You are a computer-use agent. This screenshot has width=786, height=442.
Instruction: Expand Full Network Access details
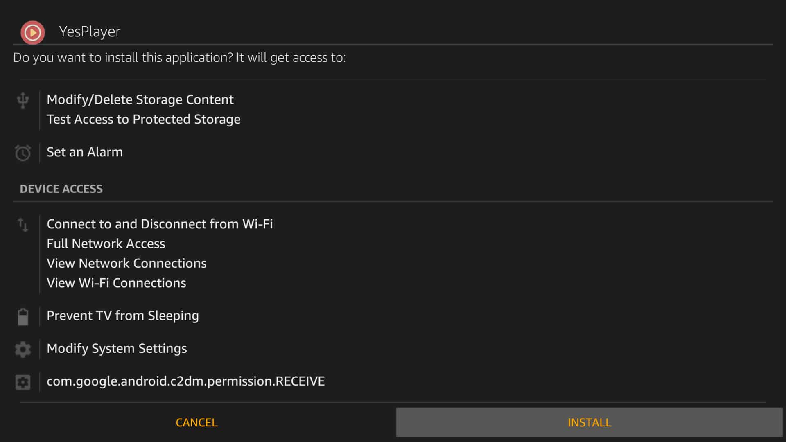[107, 244]
